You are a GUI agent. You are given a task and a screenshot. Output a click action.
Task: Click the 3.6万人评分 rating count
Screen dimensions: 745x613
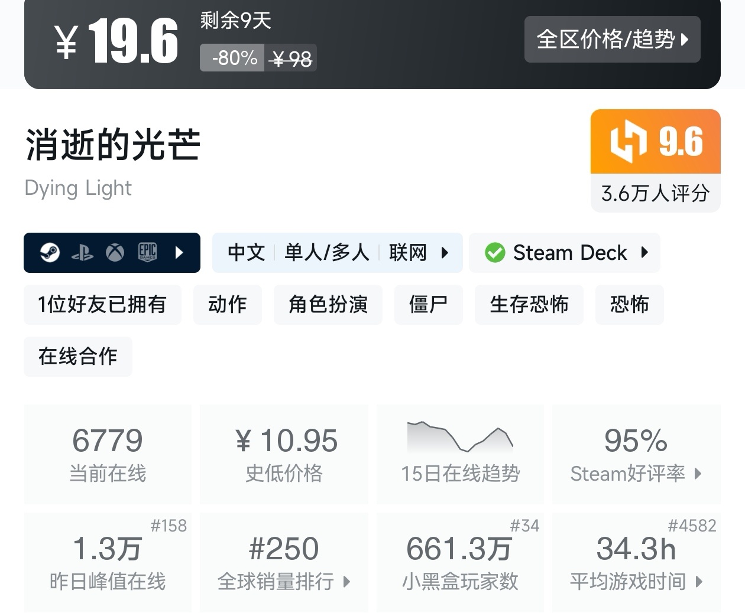pos(655,193)
